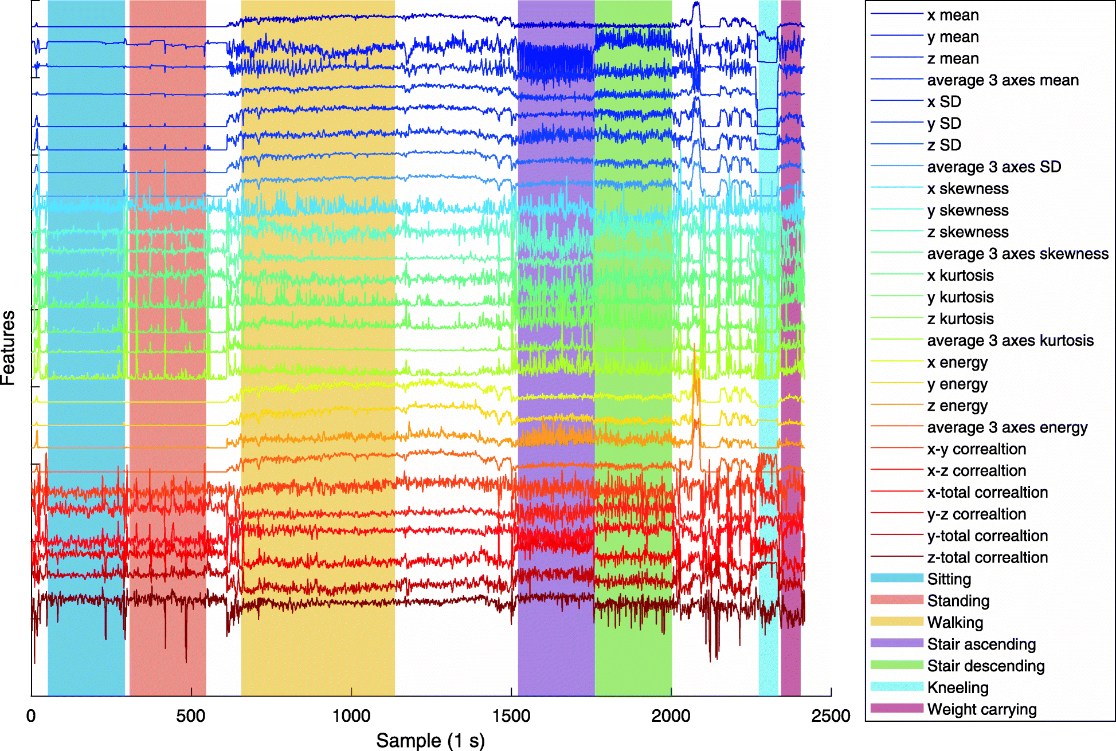Click the green Stair descending band
Screen dimensions: 1116x751
(633, 348)
